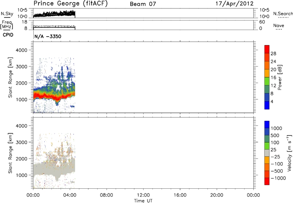Viewport: 293px width, 203px height.
Task: Click the red high-power backscatter band near 1000 km
Action: [54, 96]
